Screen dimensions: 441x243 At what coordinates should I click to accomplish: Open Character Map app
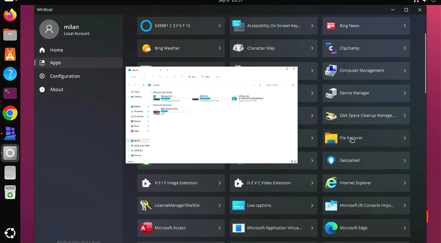click(x=273, y=48)
